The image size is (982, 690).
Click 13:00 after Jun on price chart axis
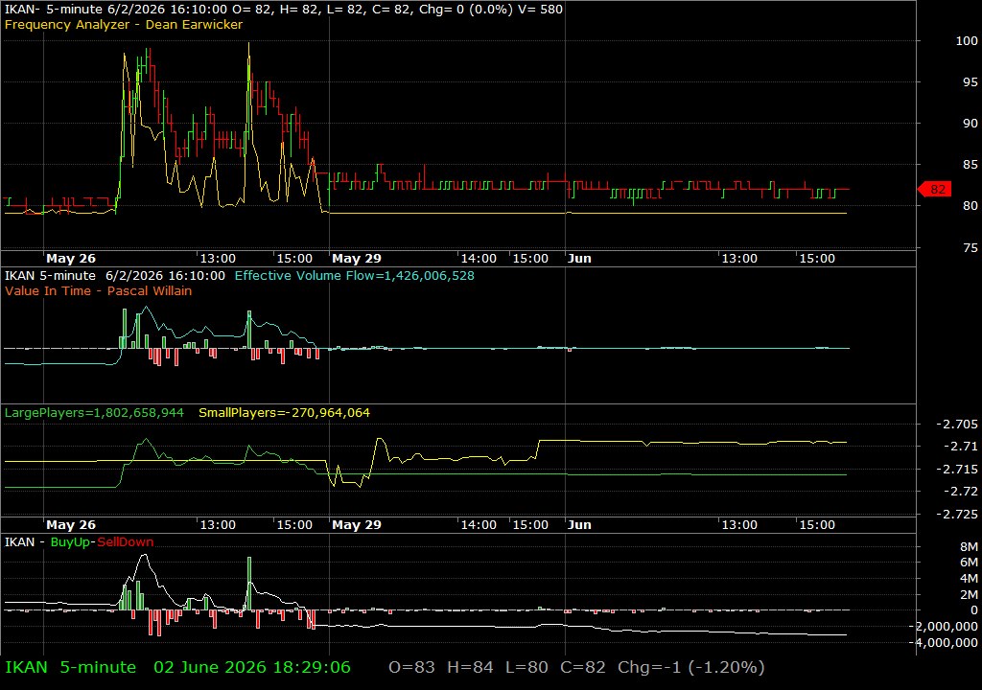tap(739, 259)
